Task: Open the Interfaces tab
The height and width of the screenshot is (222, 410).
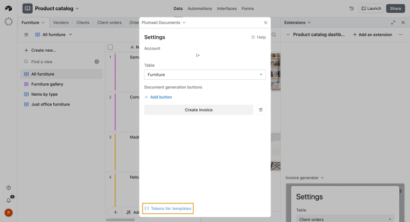Action: pos(227,8)
